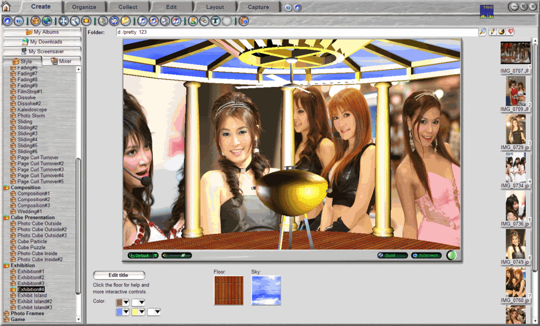The image size is (540, 326).
Task: Switch to the Mixer tab
Action: point(62,61)
